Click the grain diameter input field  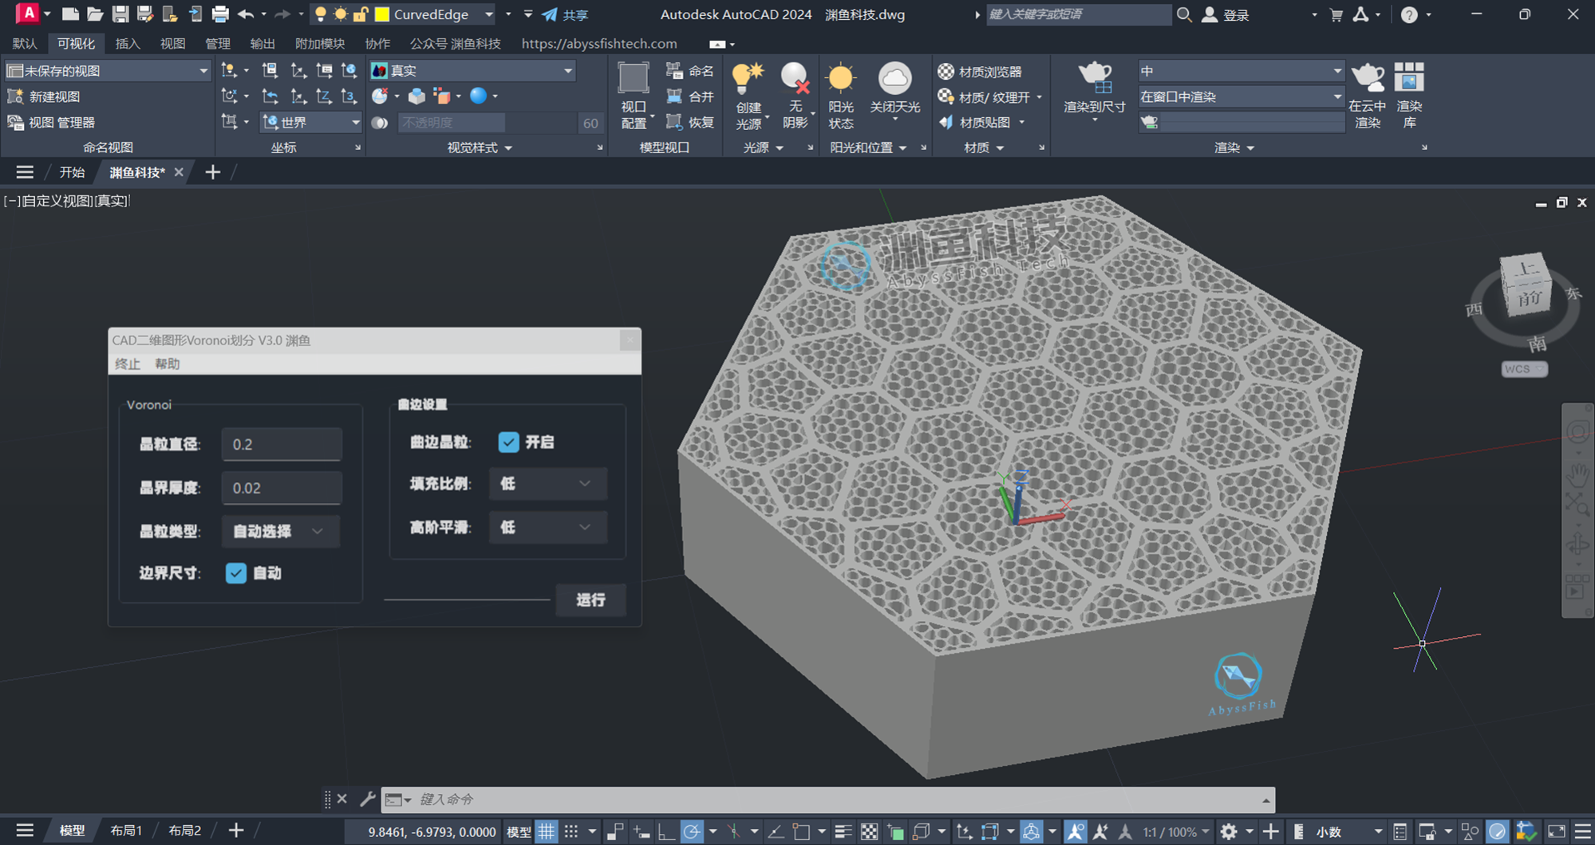pos(282,445)
